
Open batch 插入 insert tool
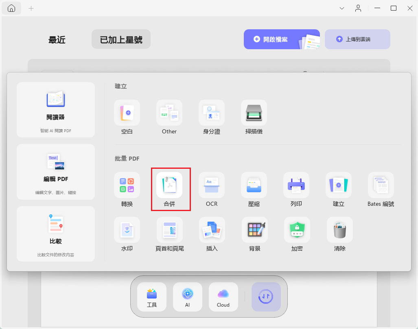pyautogui.click(x=212, y=234)
